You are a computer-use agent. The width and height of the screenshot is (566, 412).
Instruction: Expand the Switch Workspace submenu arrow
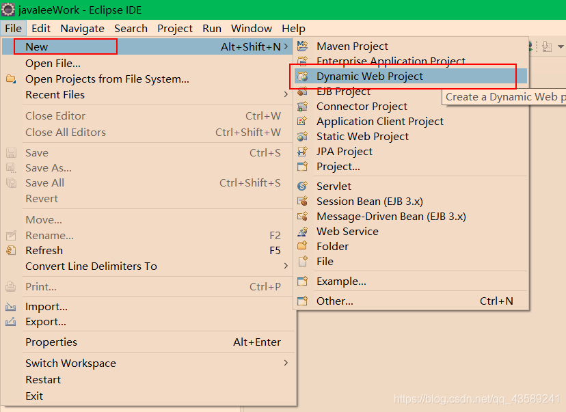pos(286,363)
